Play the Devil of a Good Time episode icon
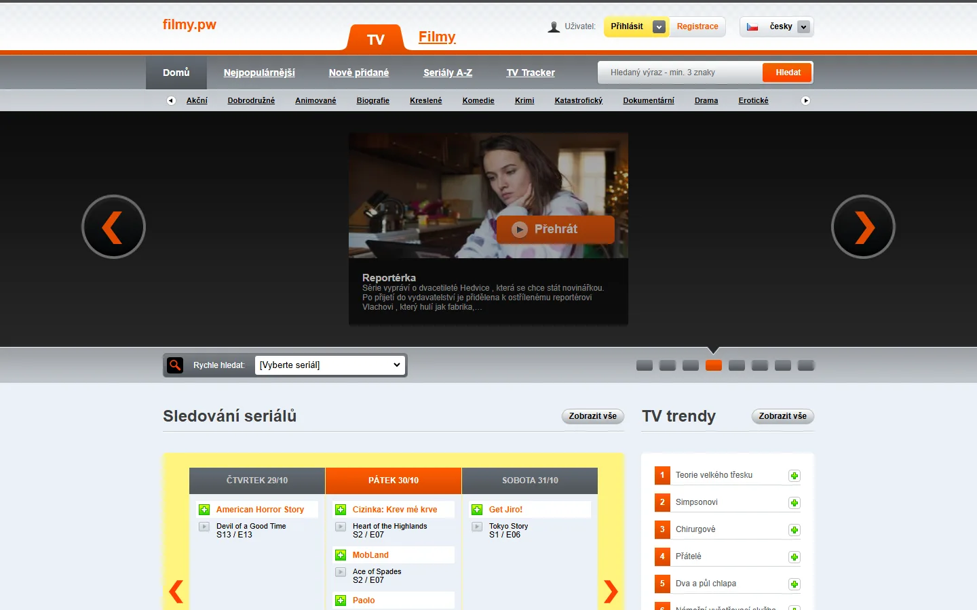The height and width of the screenshot is (610, 977). coord(204,527)
